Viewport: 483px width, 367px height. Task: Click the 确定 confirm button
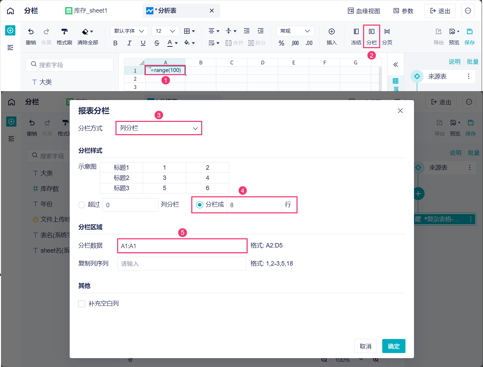(x=394, y=346)
